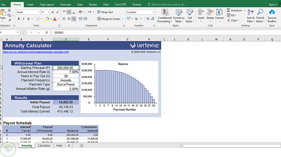Click Increase Decimal icon

148,19
